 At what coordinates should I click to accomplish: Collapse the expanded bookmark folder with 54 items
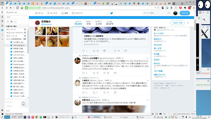(x=7, y=39)
